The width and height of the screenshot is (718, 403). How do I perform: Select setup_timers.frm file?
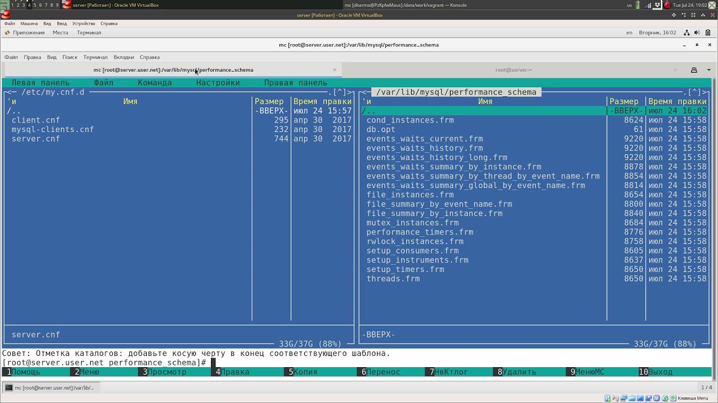coord(405,269)
